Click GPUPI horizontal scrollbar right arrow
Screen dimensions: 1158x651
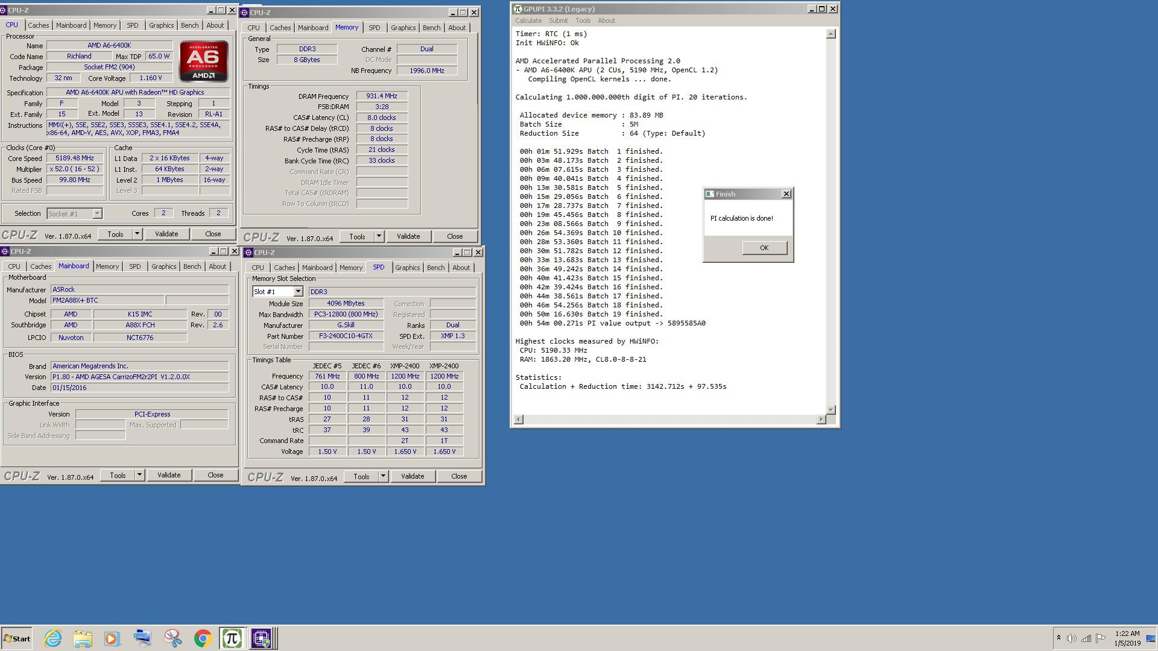pos(821,420)
